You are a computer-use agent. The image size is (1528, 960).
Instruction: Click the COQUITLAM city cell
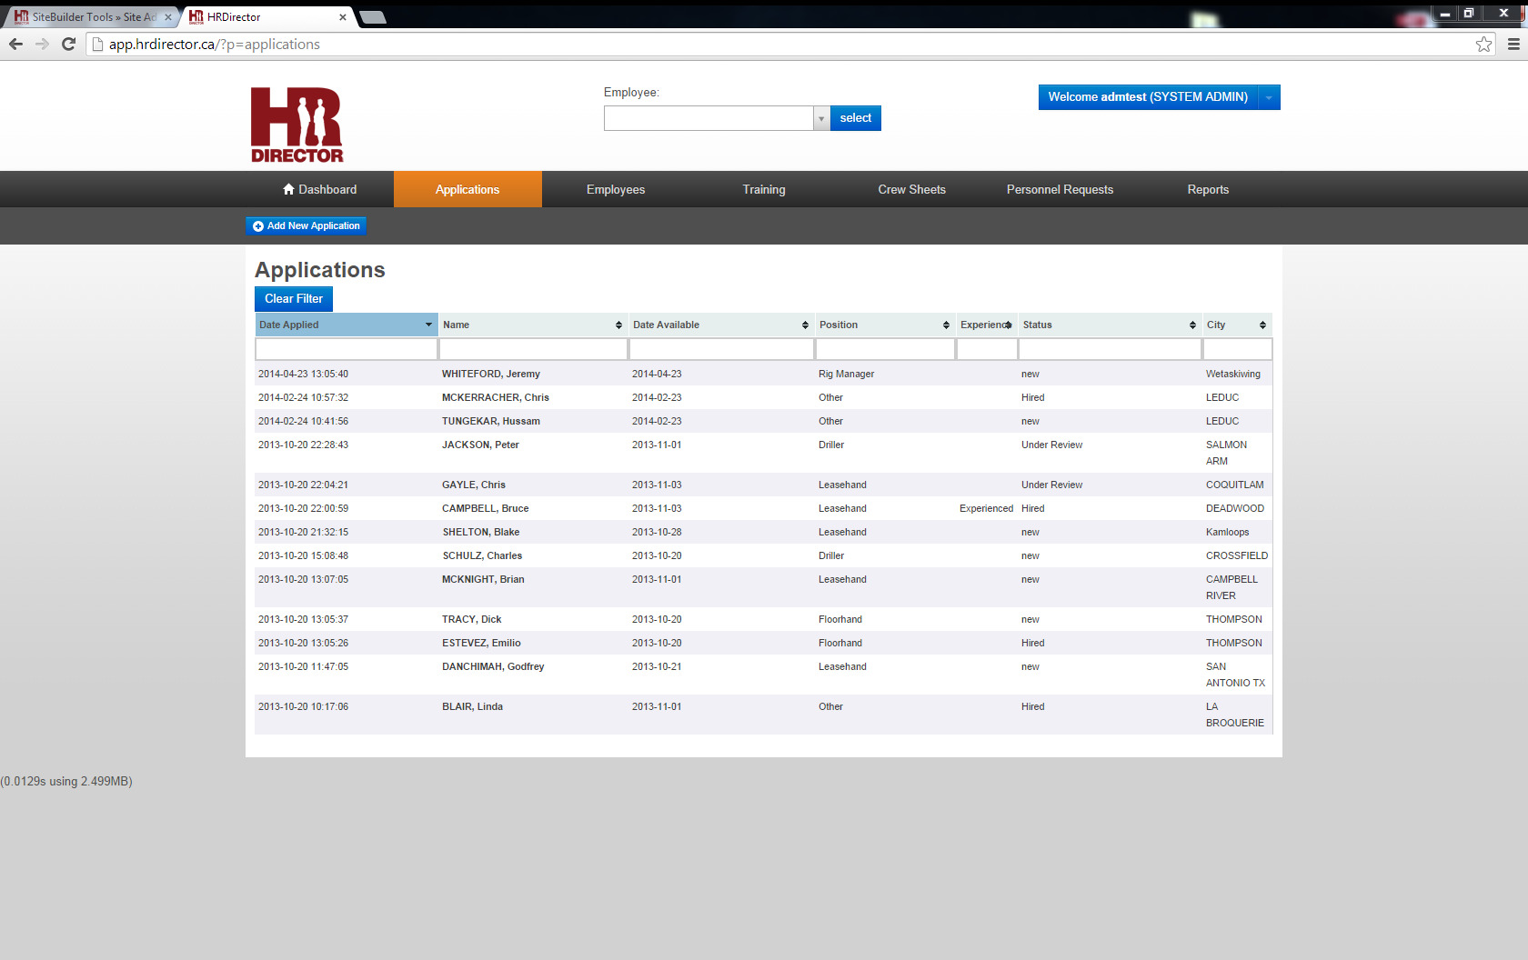tap(1235, 485)
